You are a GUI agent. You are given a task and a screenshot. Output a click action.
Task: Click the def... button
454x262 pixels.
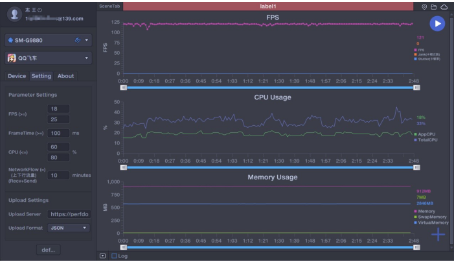pos(47,250)
